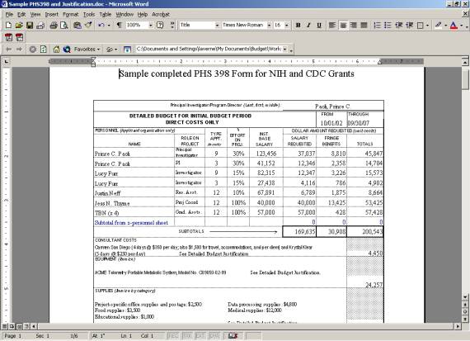Open the Table menu
The image size is (470, 341).
point(106,14)
